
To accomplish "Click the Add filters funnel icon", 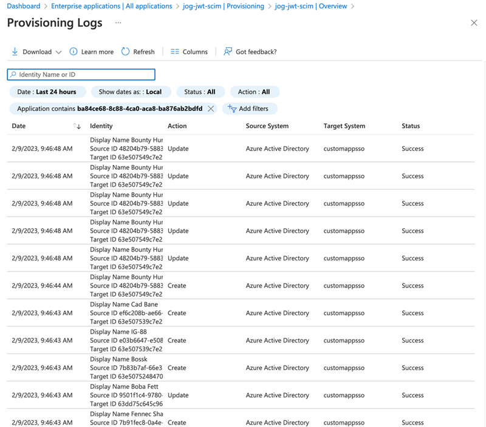I will coord(231,109).
